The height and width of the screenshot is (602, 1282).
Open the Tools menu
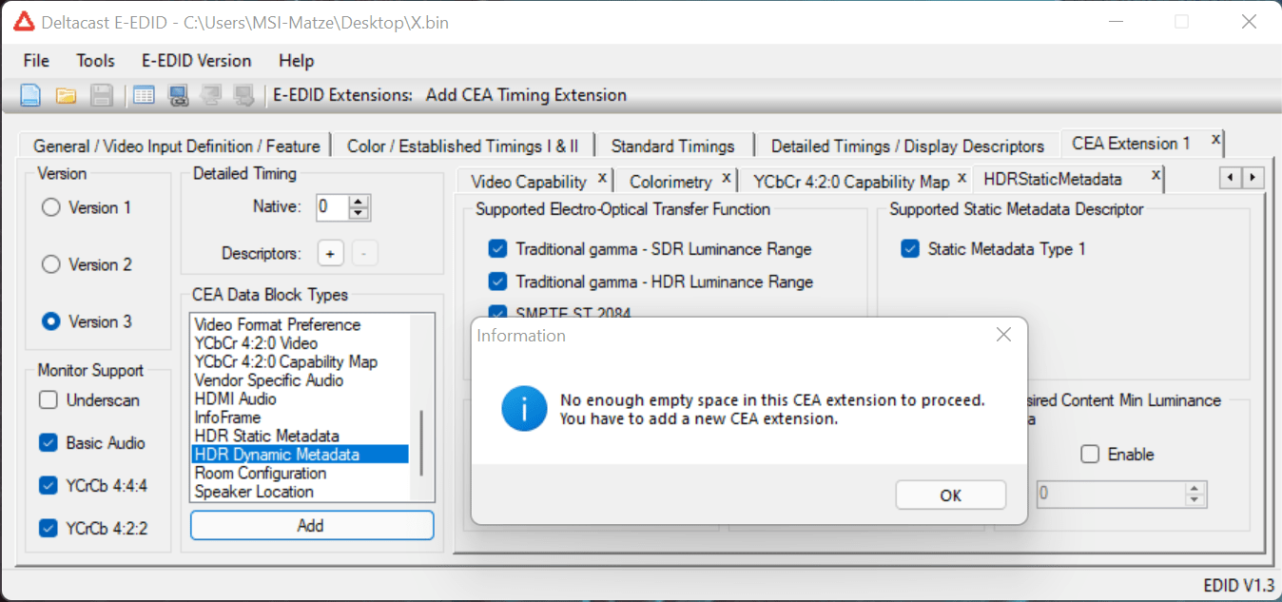[96, 61]
